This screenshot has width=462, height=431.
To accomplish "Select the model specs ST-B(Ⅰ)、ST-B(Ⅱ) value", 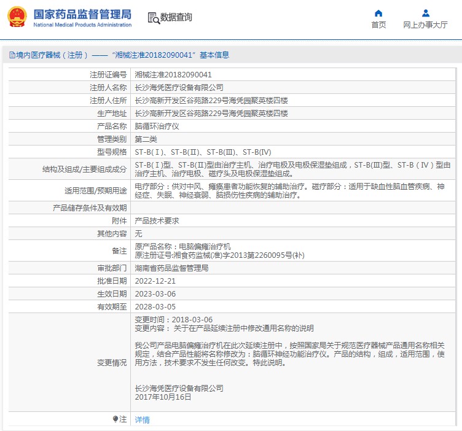I will [203, 152].
